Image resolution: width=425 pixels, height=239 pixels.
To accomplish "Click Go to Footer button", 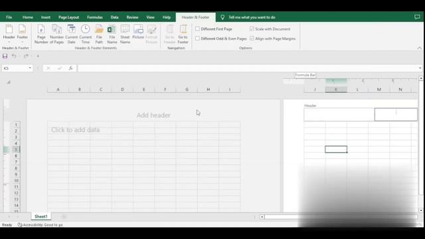I will tap(183, 34).
